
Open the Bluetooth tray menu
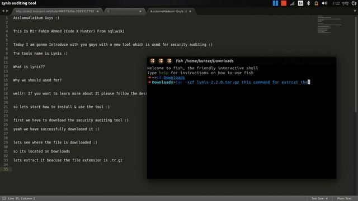pyautogui.click(x=308, y=3)
